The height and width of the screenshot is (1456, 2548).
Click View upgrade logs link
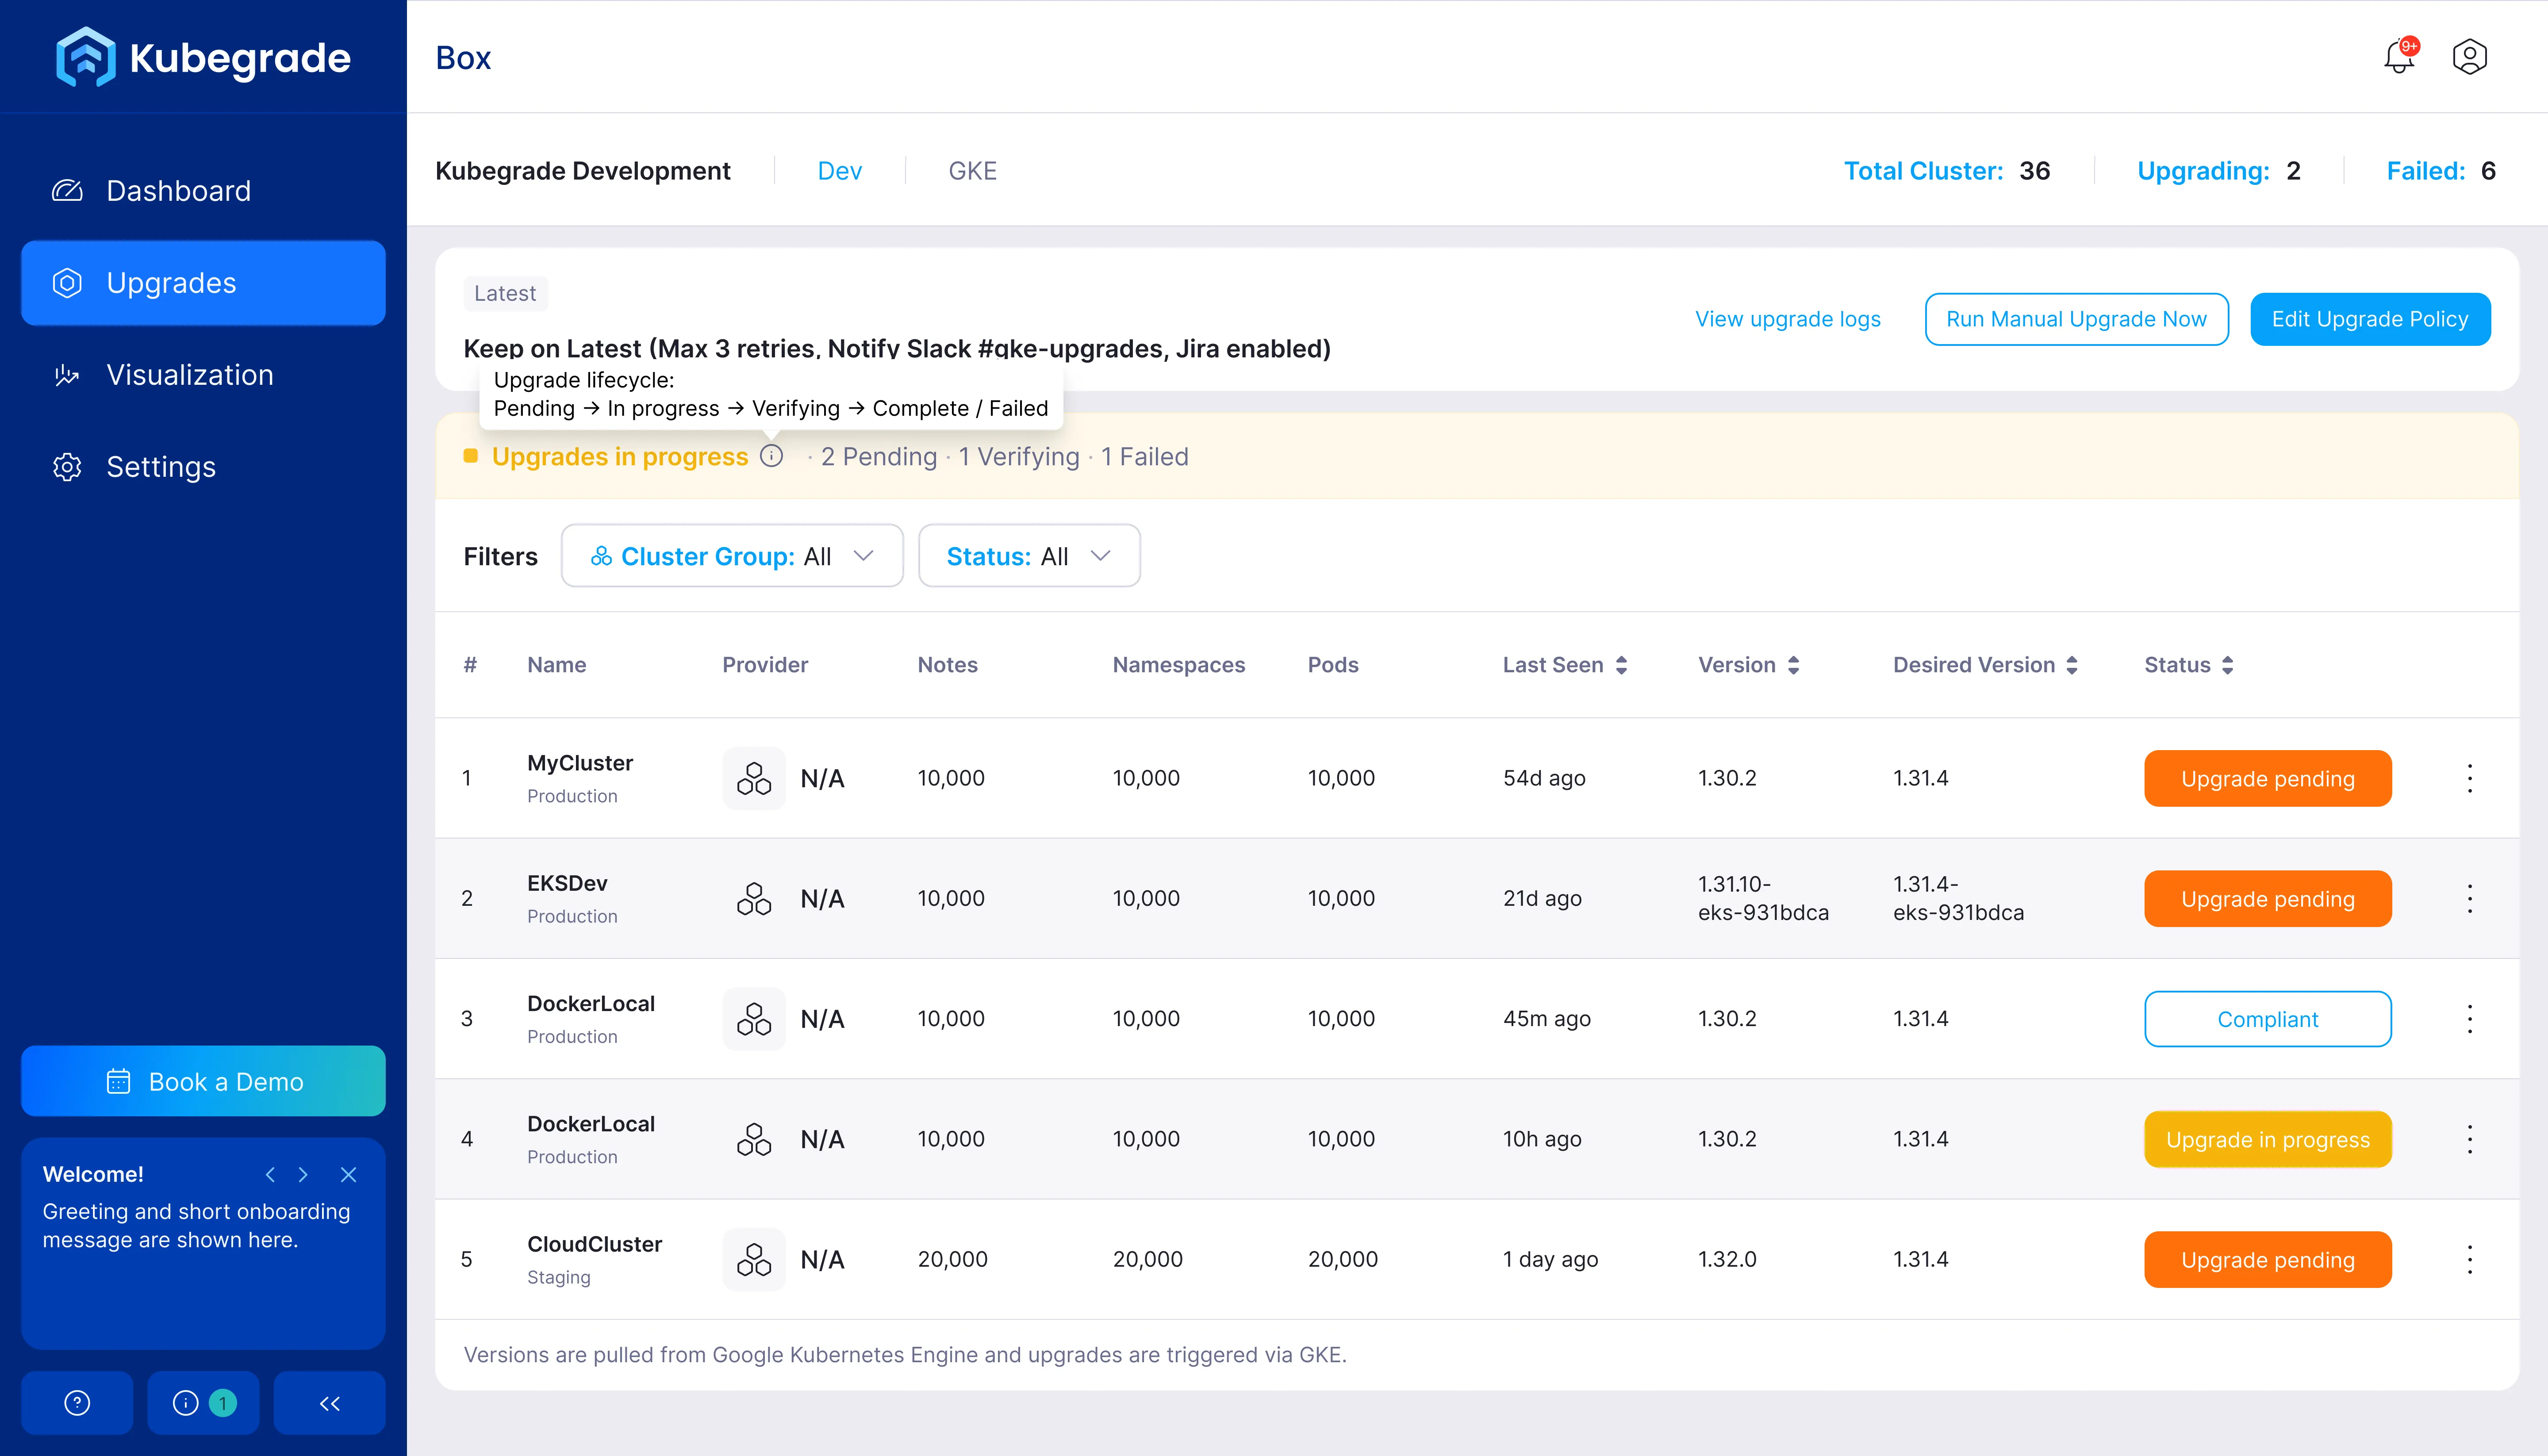pos(1787,319)
